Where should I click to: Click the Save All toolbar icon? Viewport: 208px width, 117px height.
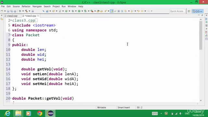[x=12, y=11]
